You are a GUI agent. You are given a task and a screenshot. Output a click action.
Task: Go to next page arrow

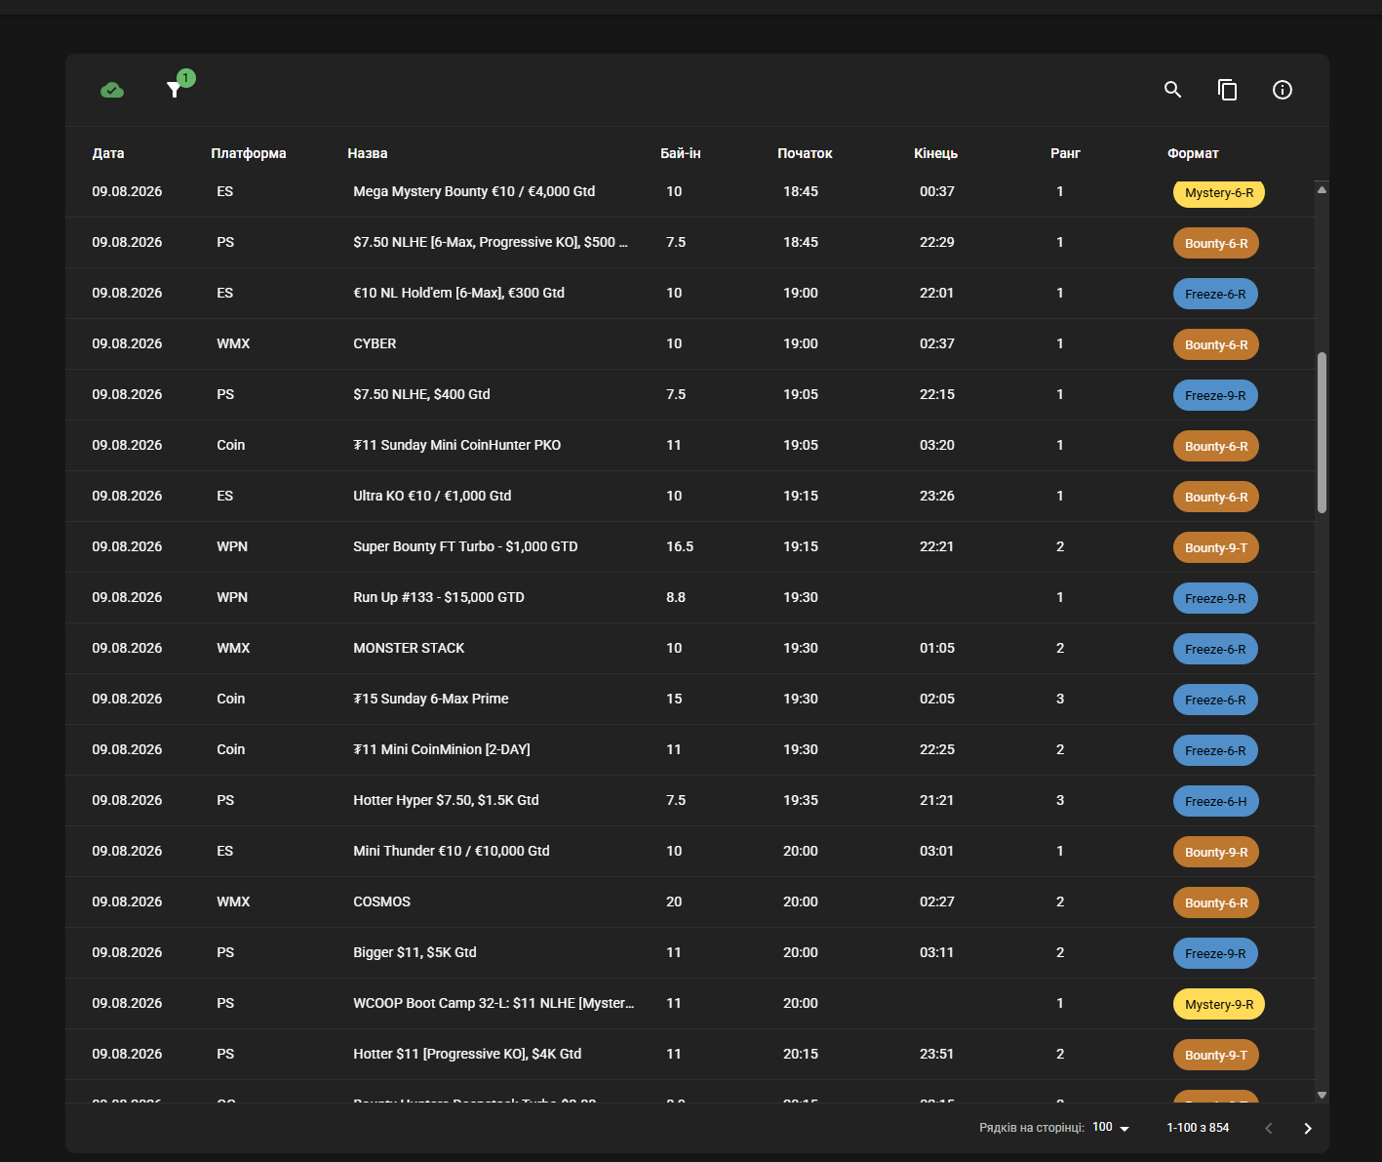[1308, 1128]
